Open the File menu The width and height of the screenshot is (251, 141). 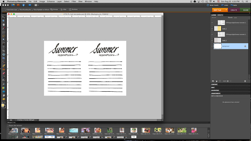30,2
